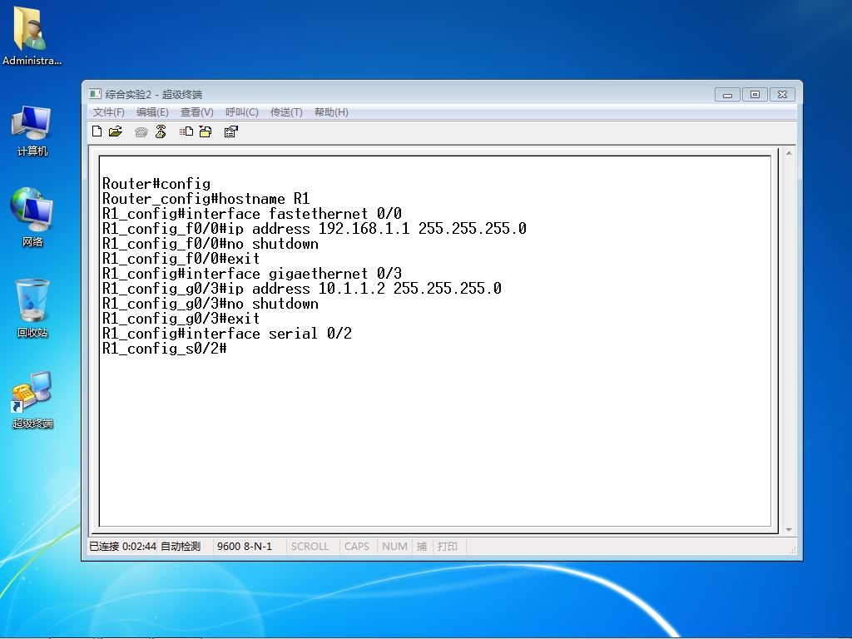Click the SCROLL indicator in status bar
852x639 pixels.
click(x=310, y=546)
